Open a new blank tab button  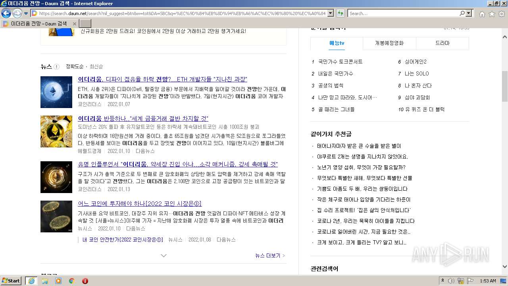coord(85,24)
